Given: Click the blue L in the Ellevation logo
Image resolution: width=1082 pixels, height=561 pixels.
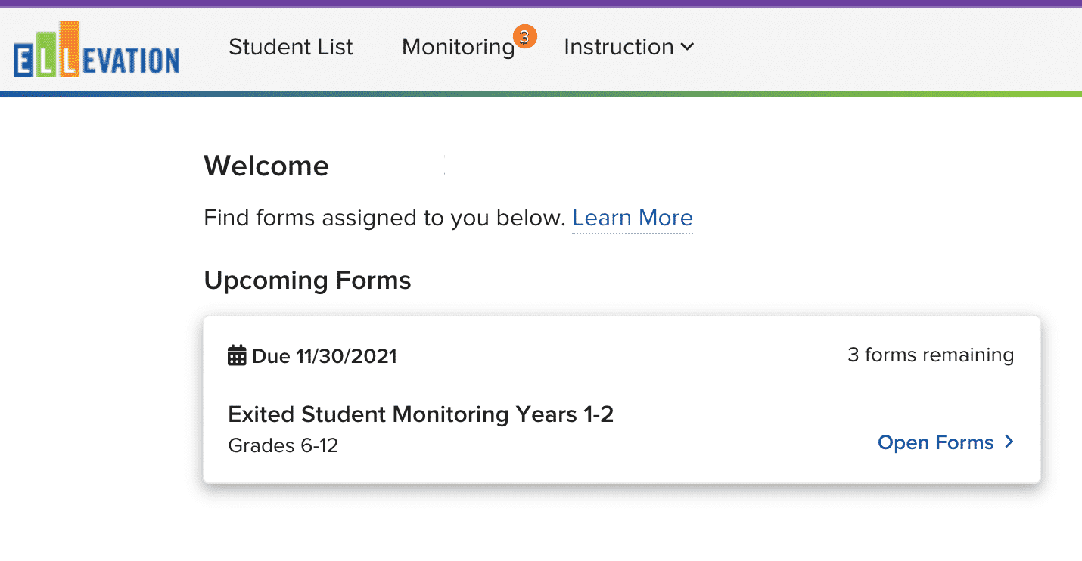Looking at the screenshot, I should click(24, 58).
